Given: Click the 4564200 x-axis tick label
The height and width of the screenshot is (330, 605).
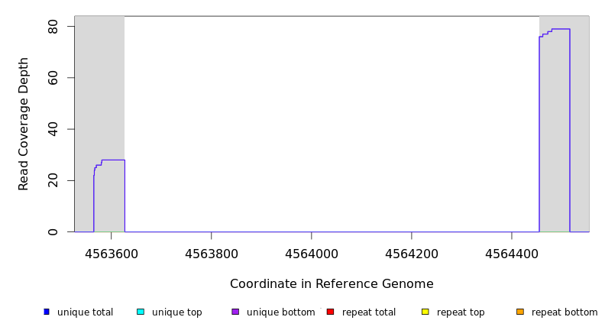Looking at the screenshot, I should pyautogui.click(x=412, y=254).
